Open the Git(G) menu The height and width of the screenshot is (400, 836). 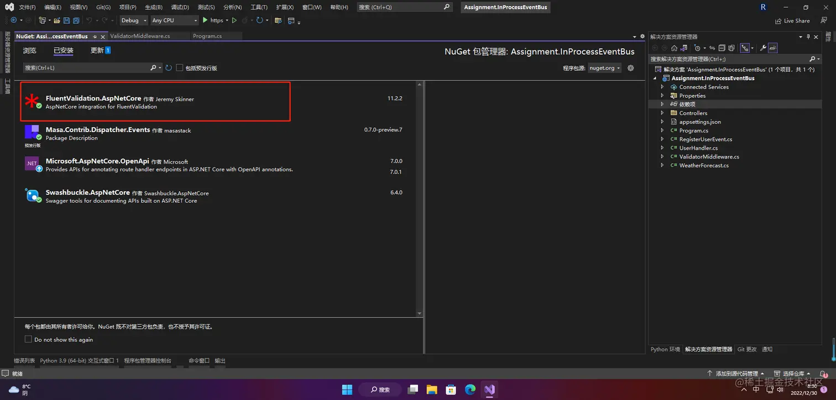103,7
